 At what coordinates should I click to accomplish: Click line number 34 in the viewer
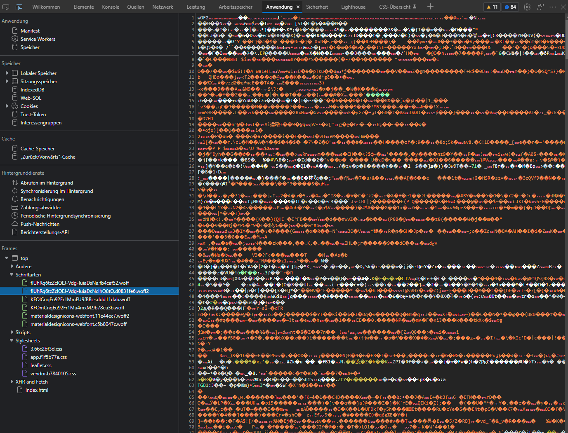click(191, 213)
